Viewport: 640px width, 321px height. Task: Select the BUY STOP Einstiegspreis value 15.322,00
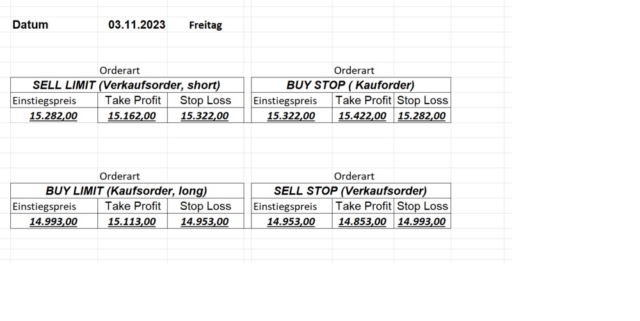click(291, 116)
